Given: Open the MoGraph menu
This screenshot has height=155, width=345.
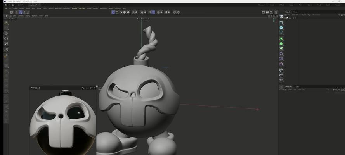Looking at the screenshot, I should click(58, 9).
